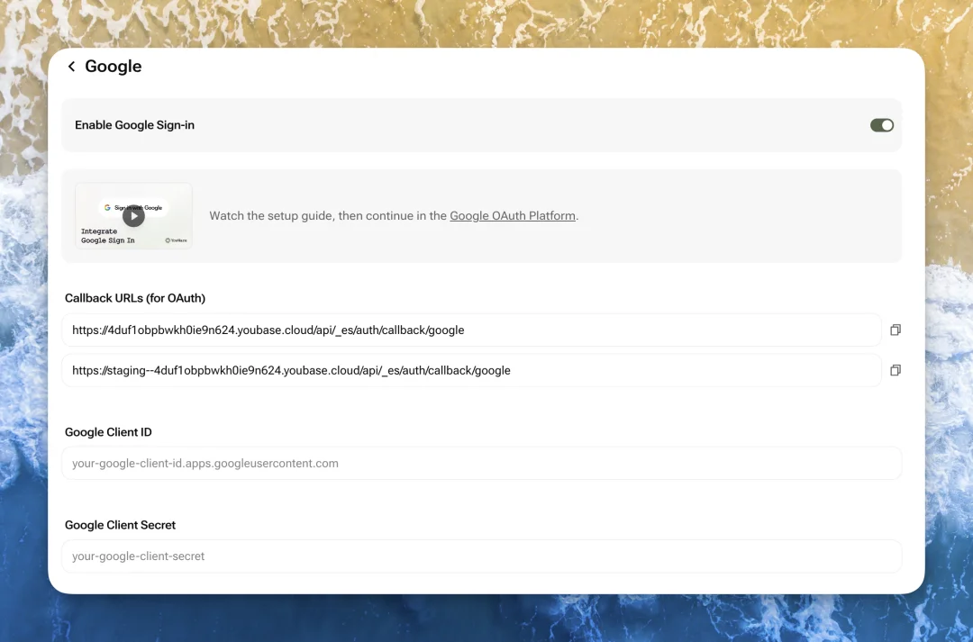This screenshot has width=973, height=642.
Task: Click the Google page heading
Action: click(x=114, y=67)
